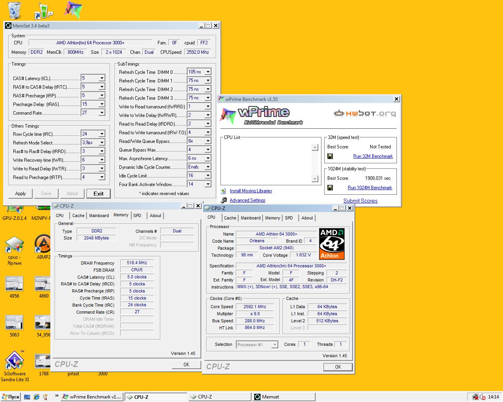
Task: Launch the wPrime desktop icon near the top
Action: pyautogui.click(x=73, y=10)
